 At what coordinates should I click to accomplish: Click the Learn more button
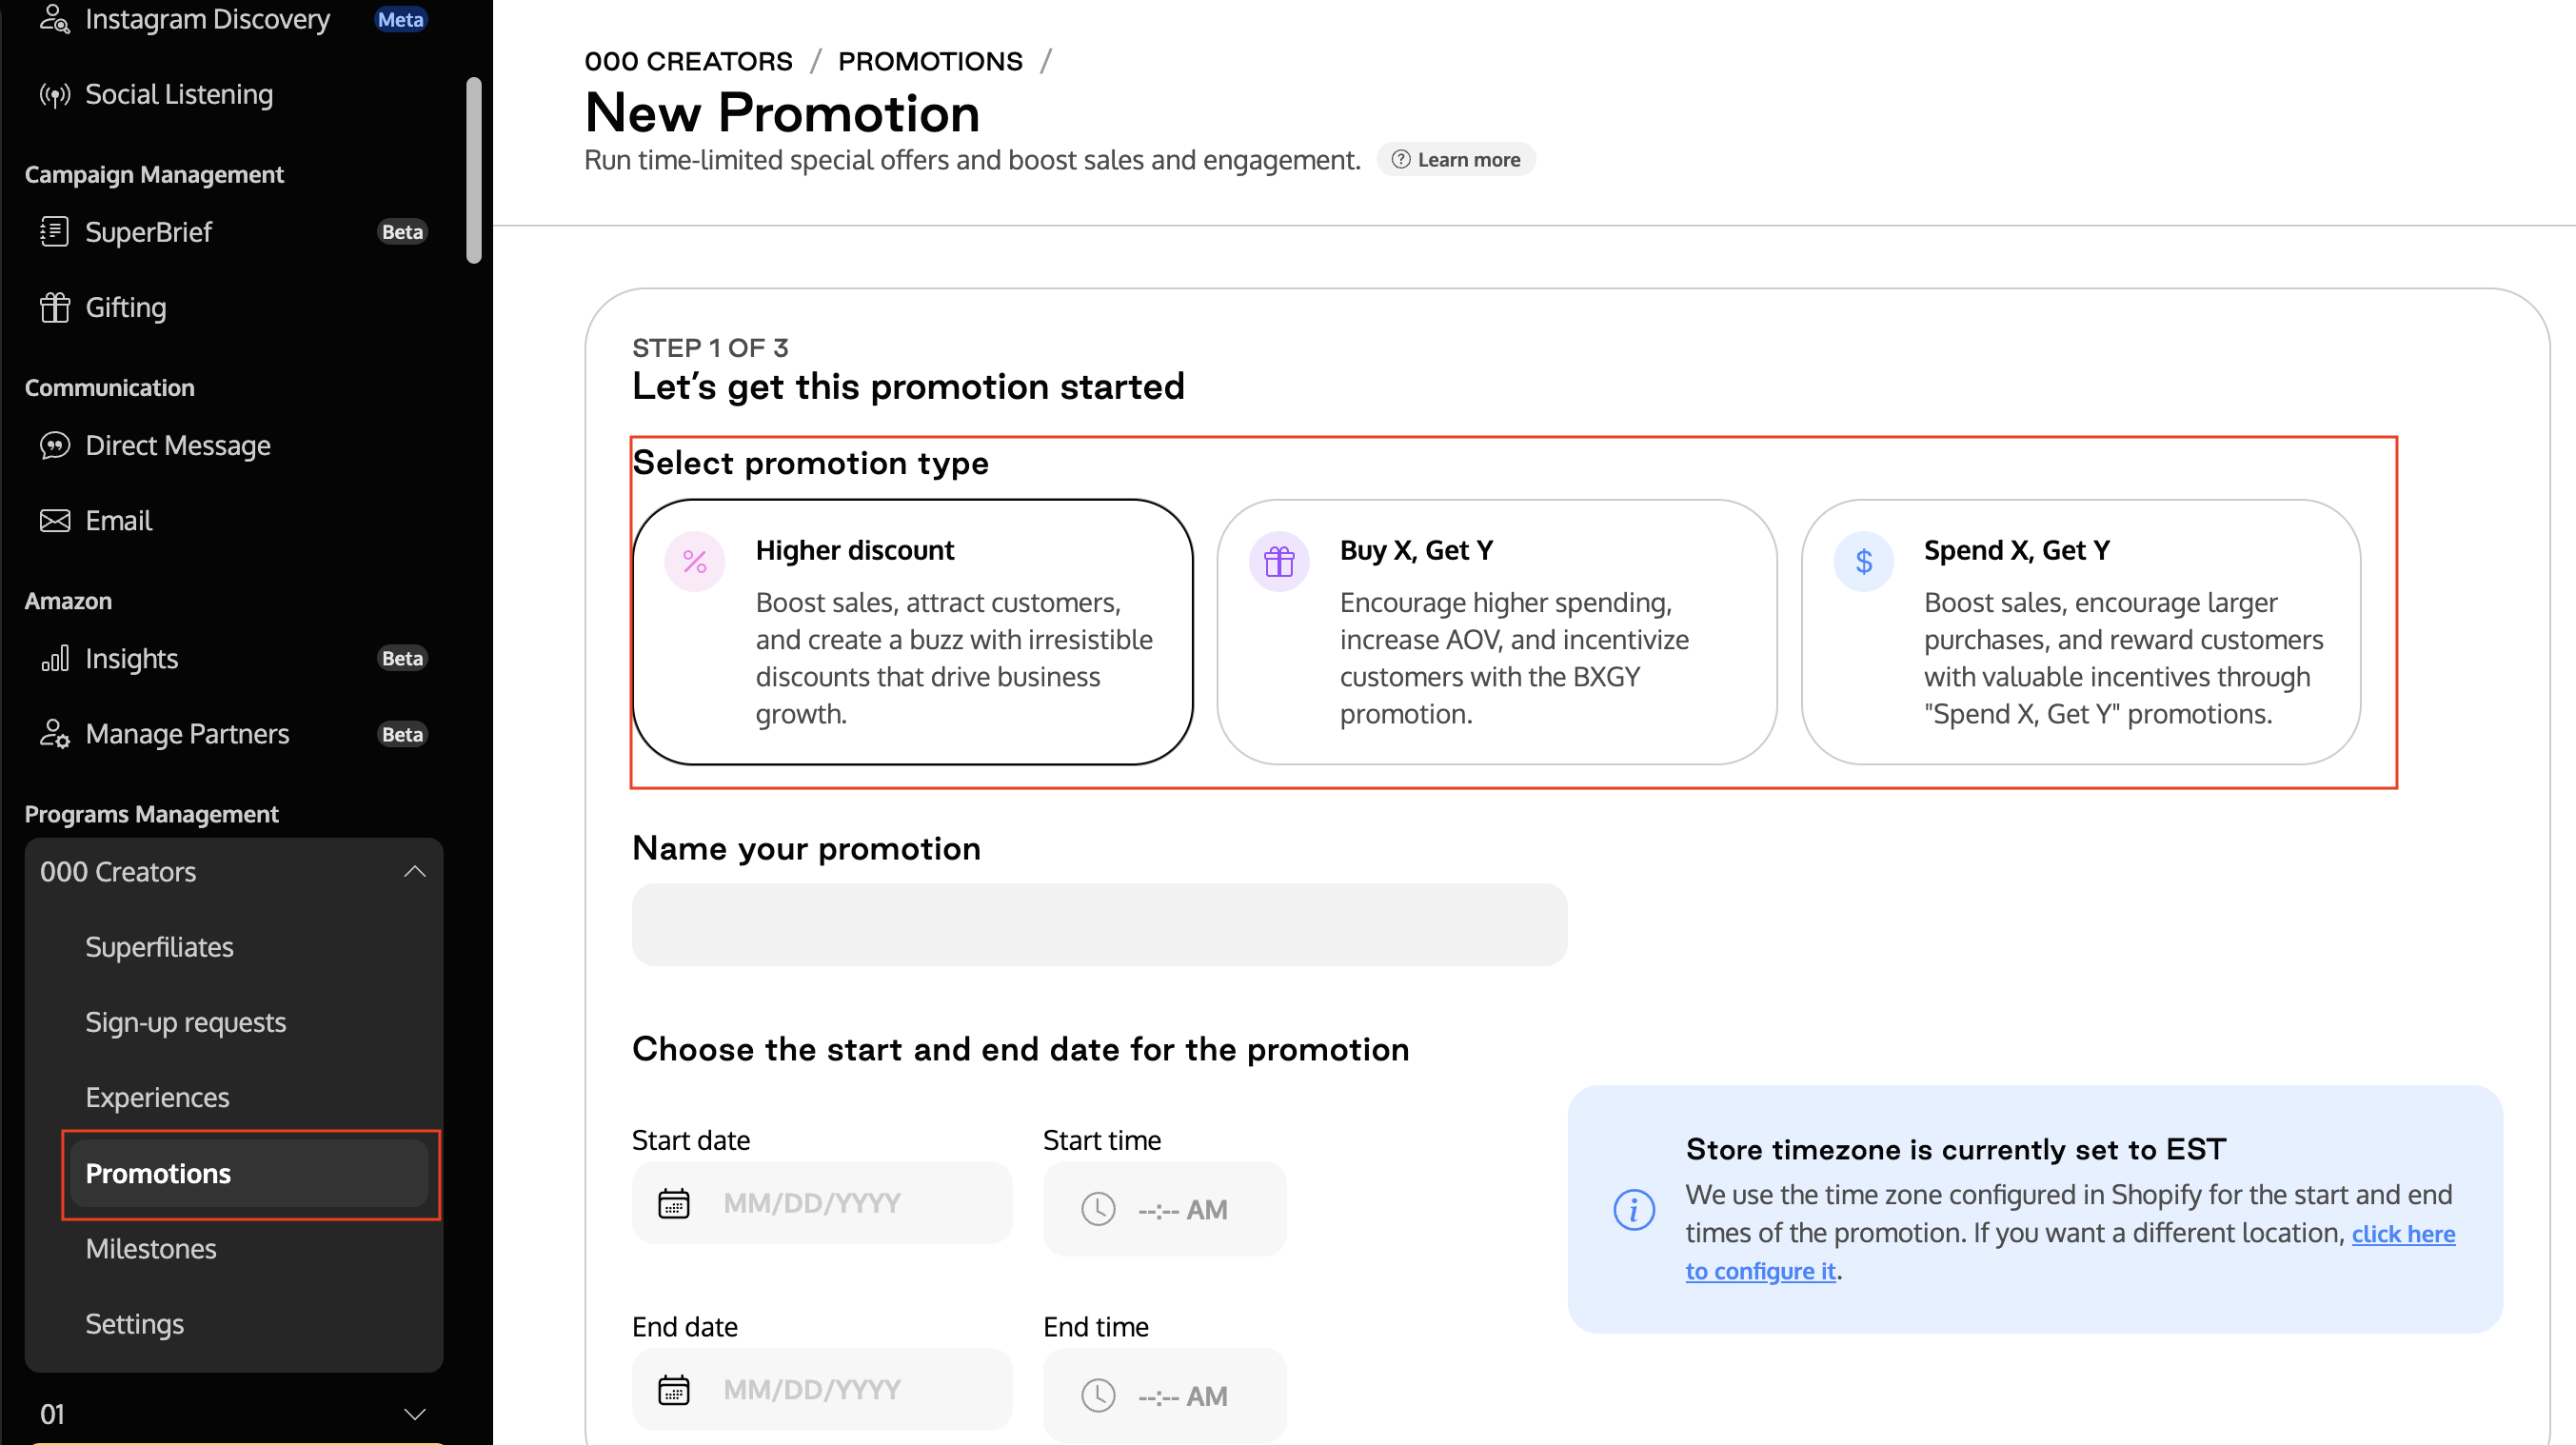(x=1455, y=160)
